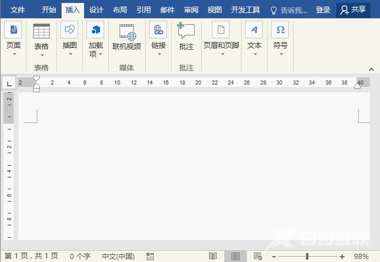Switch to print layout view
Viewport: 380px width, 262px height.
pyautogui.click(x=235, y=256)
